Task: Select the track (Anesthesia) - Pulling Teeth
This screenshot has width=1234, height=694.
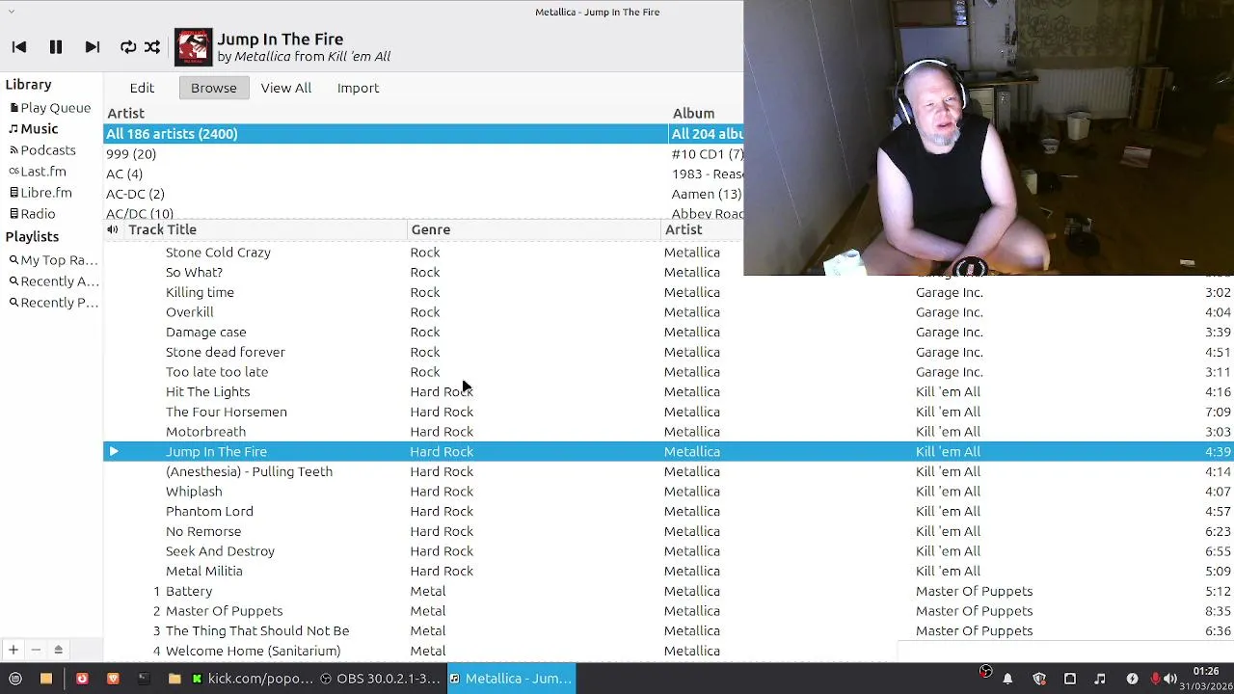Action: pyautogui.click(x=249, y=471)
